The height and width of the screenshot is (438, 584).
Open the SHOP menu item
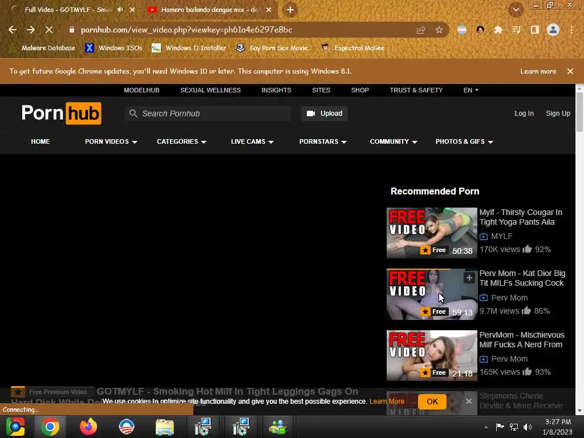[360, 90]
